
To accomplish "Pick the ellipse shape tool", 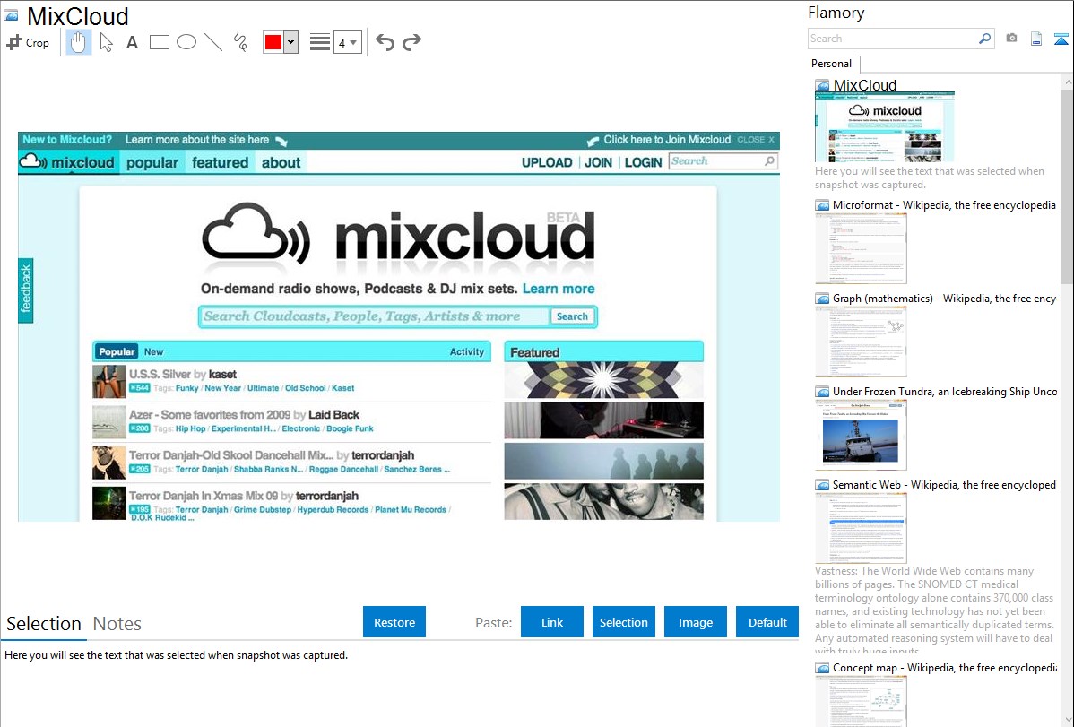I will [186, 42].
